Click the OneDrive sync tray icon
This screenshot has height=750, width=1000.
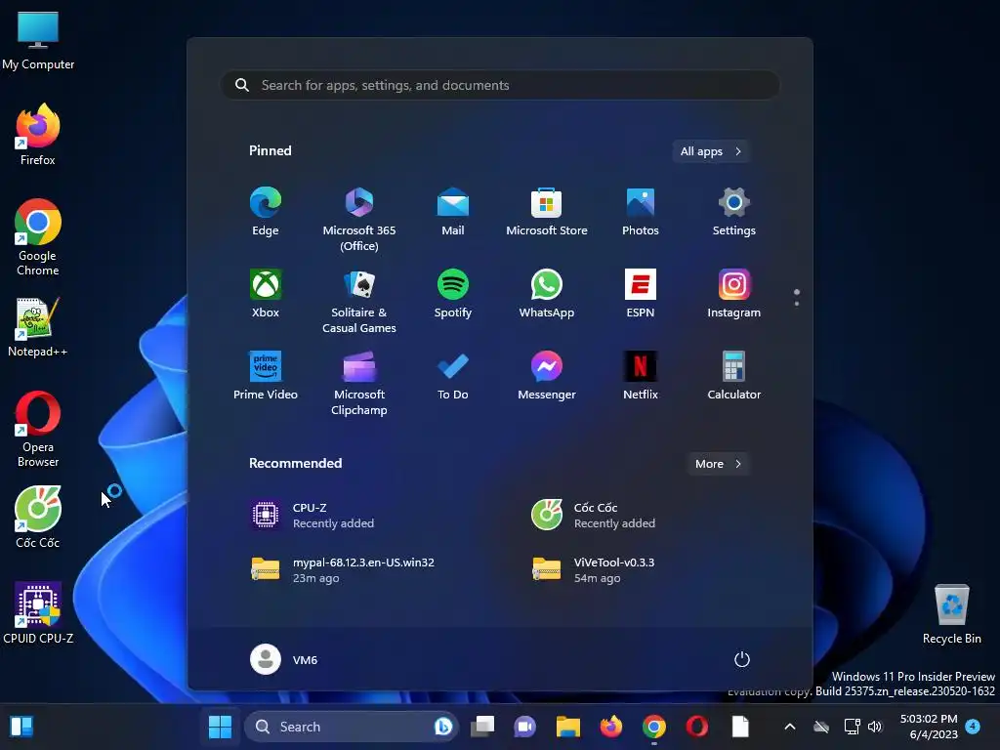click(x=821, y=727)
